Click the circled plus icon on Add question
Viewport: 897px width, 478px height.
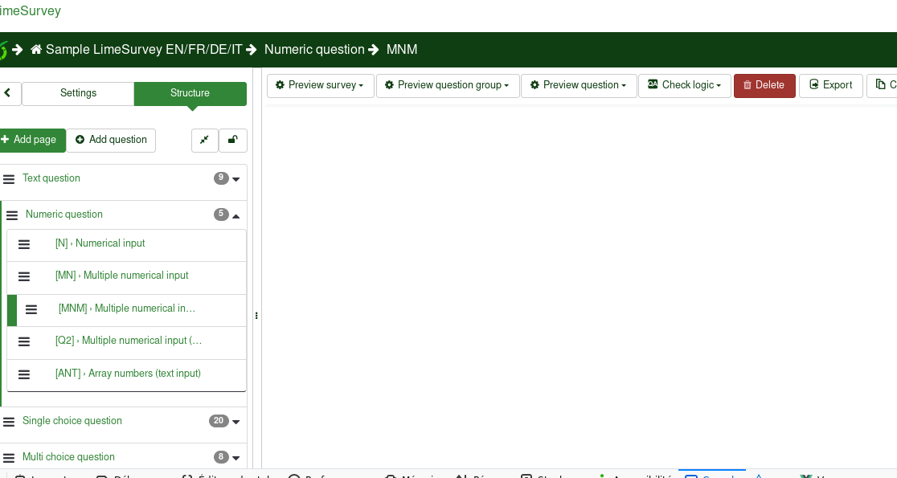pyautogui.click(x=80, y=140)
